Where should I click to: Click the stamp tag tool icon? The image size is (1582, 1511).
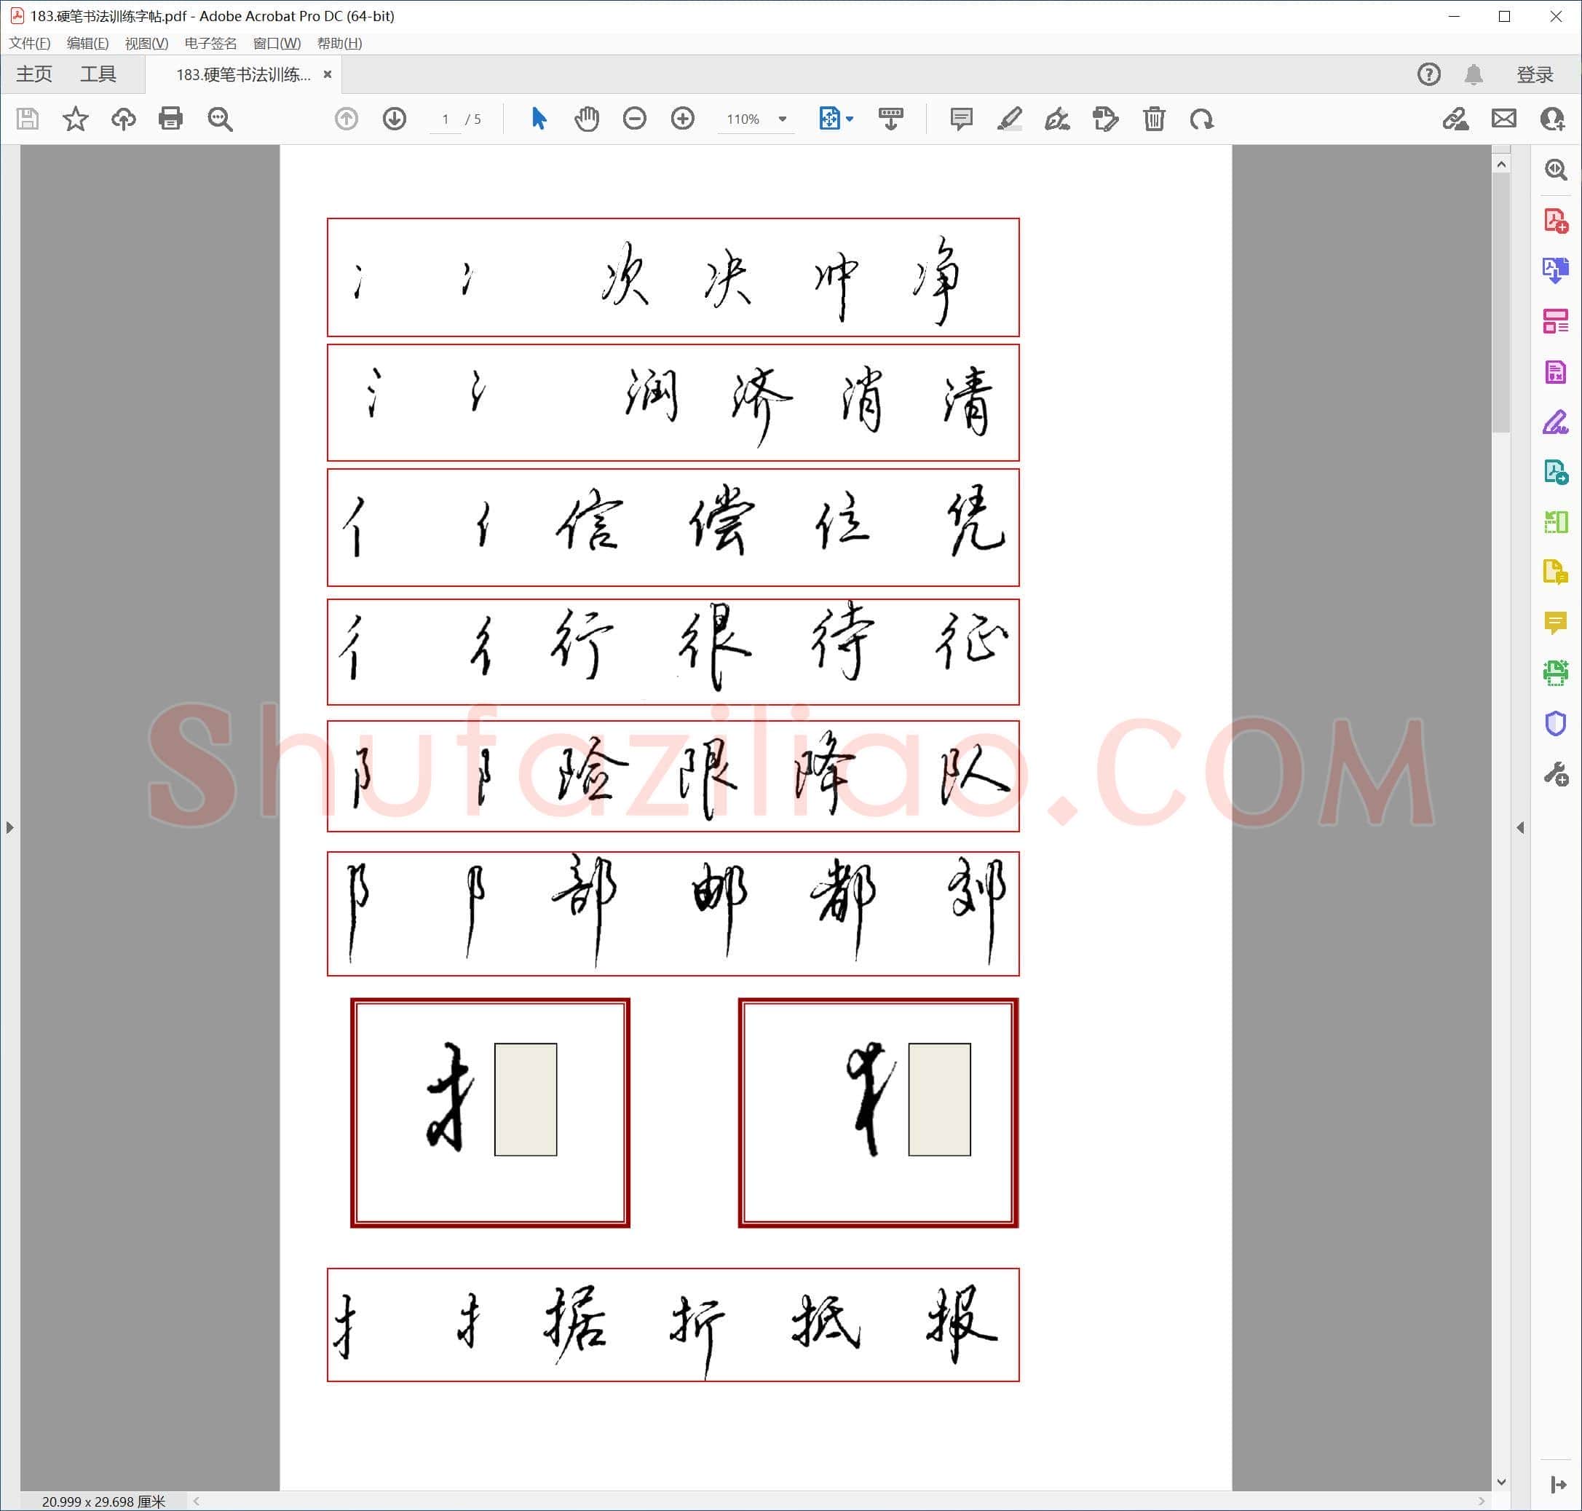point(1105,119)
